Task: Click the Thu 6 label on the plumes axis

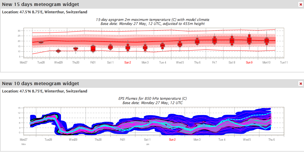Action: (x=271, y=140)
